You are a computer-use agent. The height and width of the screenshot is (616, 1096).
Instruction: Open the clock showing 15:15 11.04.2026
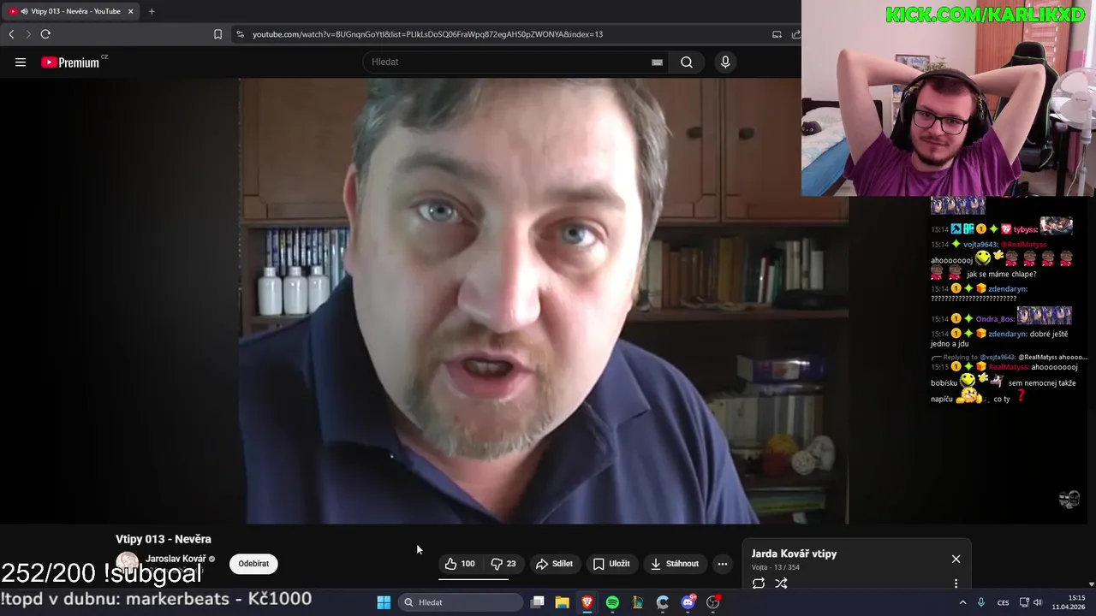(1069, 602)
